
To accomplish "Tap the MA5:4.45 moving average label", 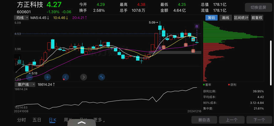I will pyautogui.click(x=40, y=18).
